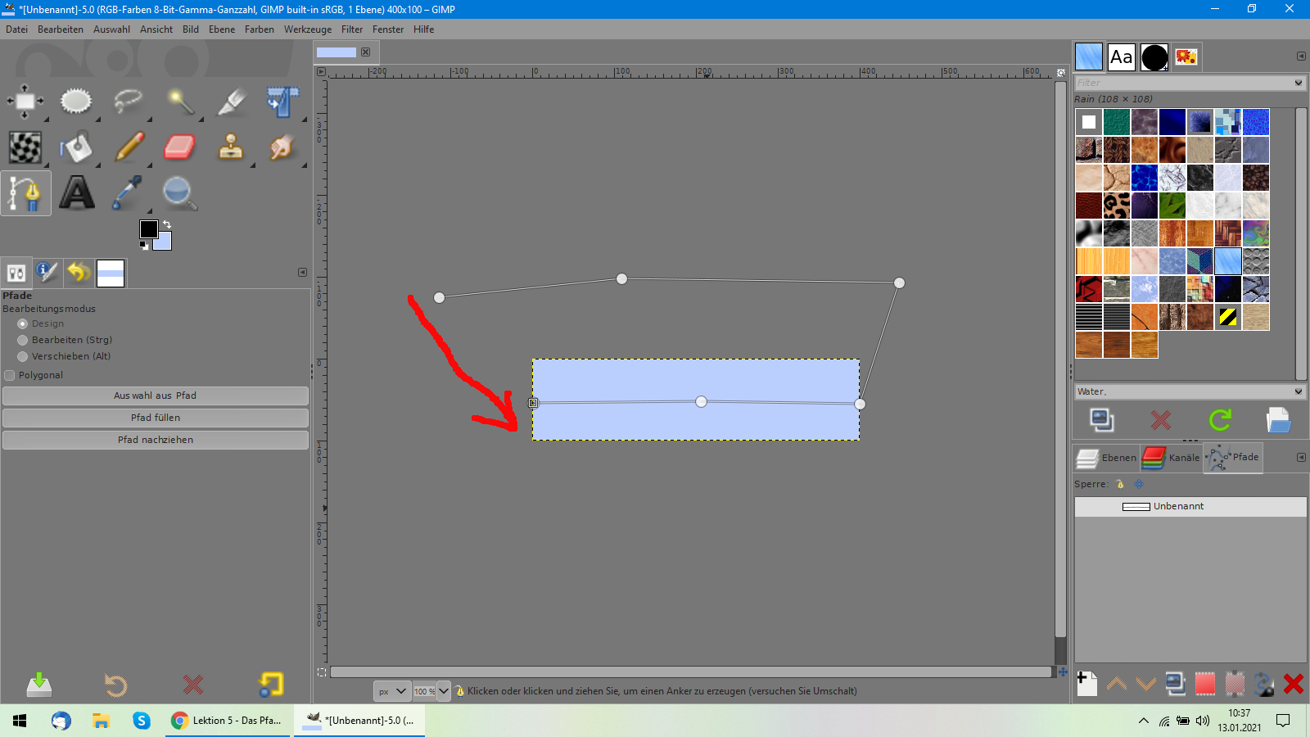Select Bearbeiten (Strg) edit mode
Viewport: 1310px width, 737px height.
click(x=23, y=340)
